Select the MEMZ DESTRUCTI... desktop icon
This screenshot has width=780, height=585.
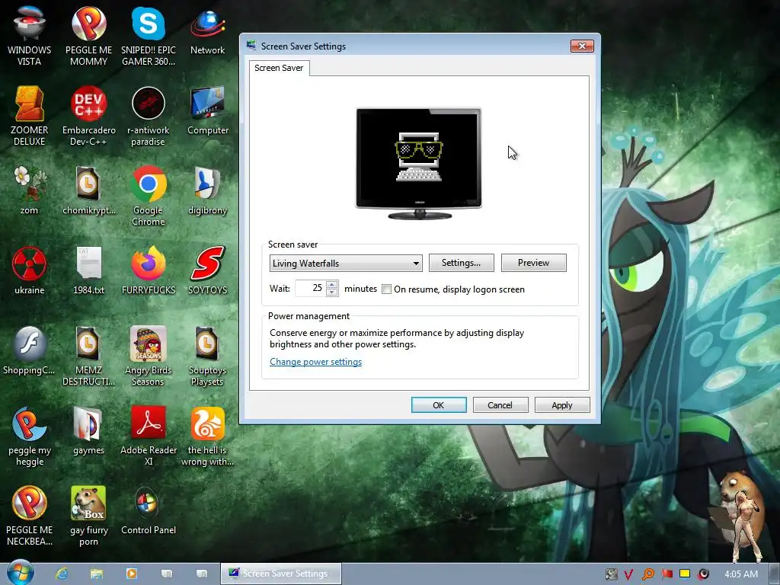click(x=88, y=356)
